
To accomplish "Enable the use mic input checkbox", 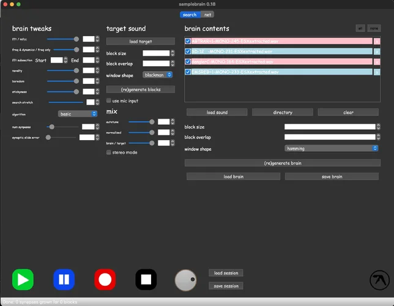I will [109, 100].
